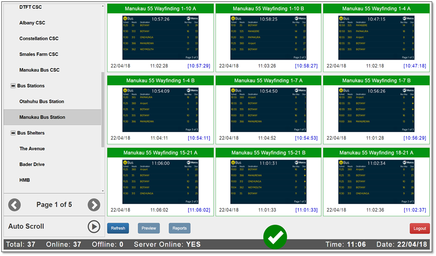Collapse the Bus Stations group
436x256 pixels.
(13, 86)
